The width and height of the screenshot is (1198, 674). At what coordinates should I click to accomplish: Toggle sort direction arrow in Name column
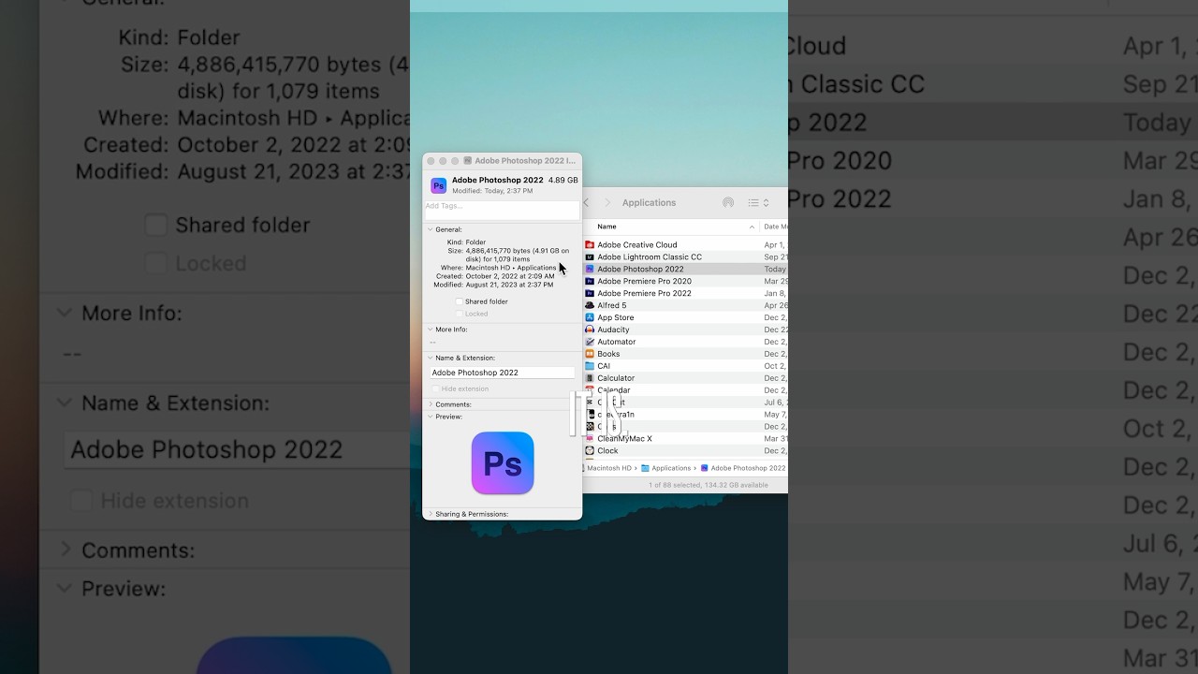752,227
